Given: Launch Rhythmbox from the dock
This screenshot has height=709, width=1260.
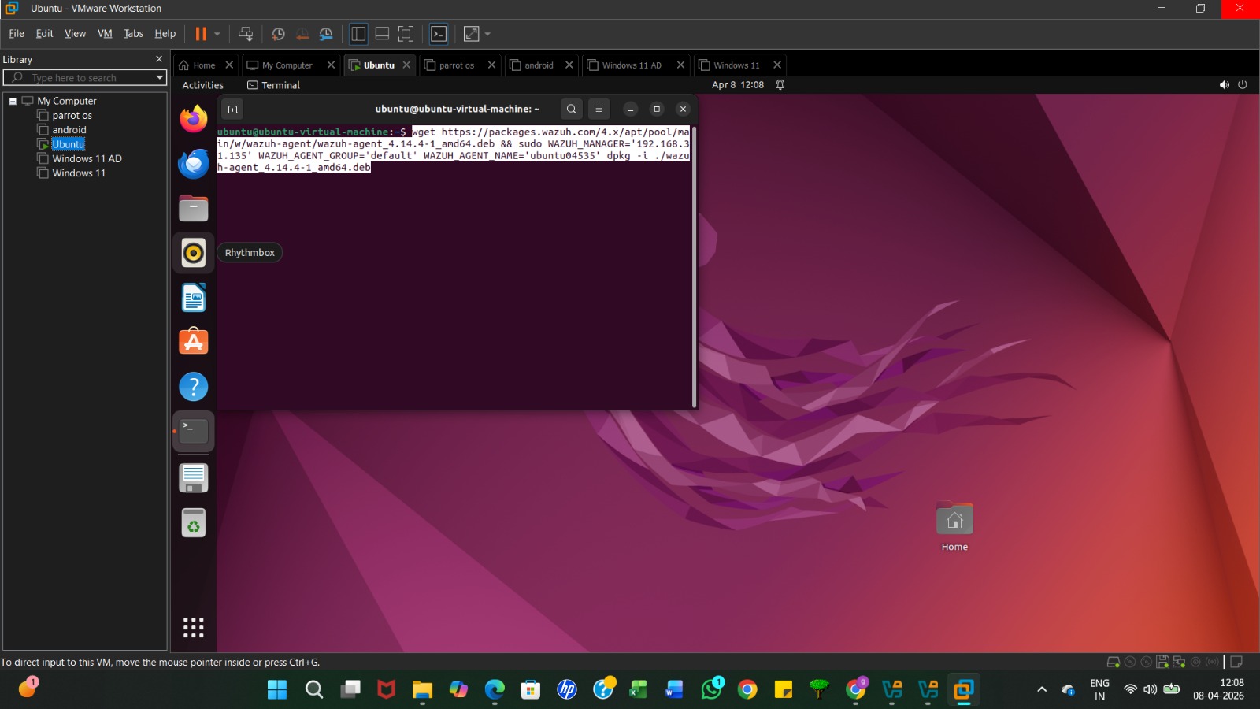Looking at the screenshot, I should tap(194, 253).
